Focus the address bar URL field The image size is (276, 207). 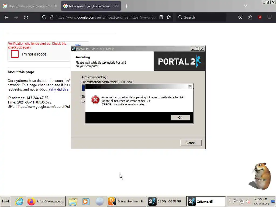pos(106,18)
